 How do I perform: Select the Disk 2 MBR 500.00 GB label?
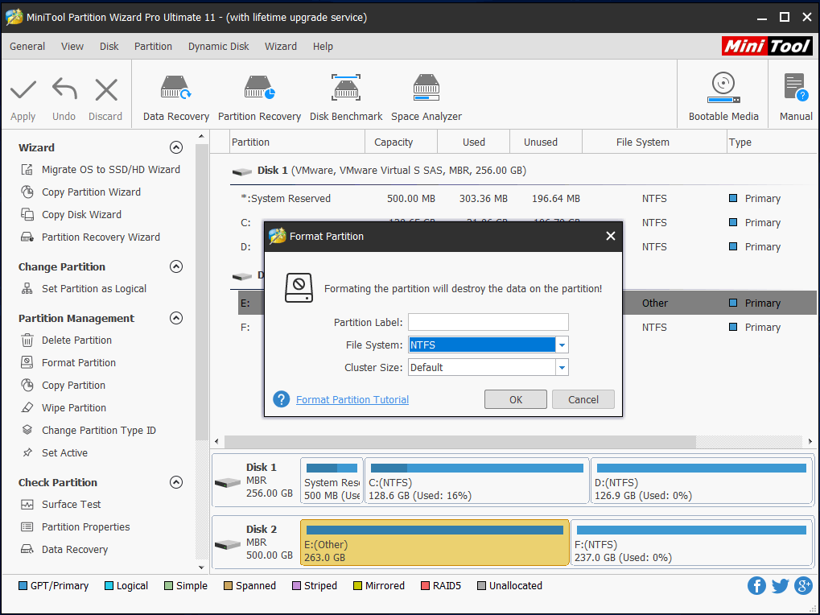coord(270,543)
